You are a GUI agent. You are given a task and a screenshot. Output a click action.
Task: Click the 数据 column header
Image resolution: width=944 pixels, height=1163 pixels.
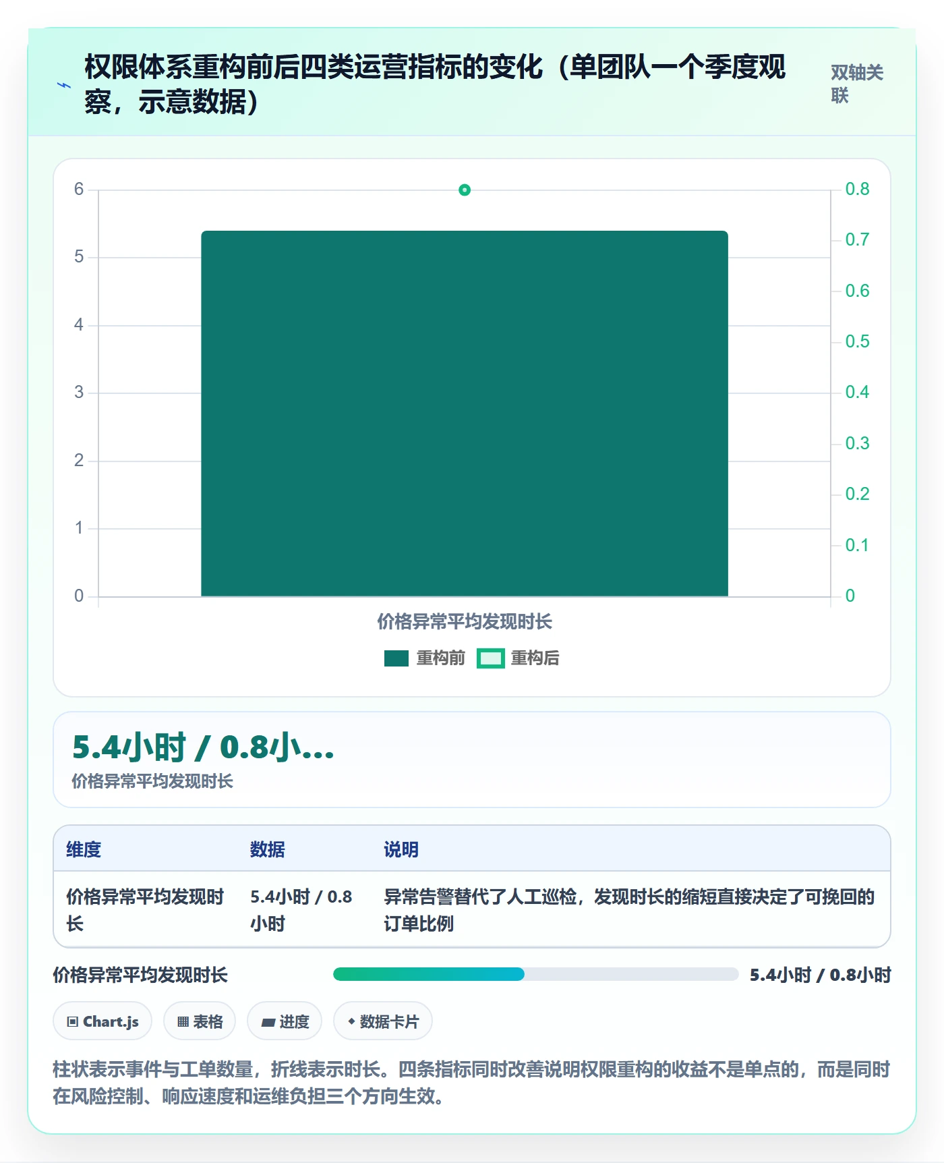point(268,849)
